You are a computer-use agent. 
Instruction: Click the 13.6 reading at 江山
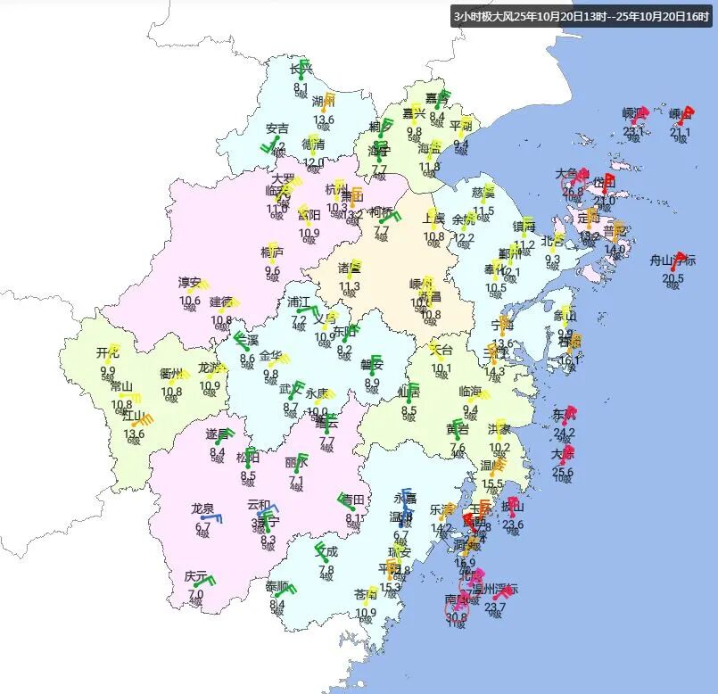[134, 434]
